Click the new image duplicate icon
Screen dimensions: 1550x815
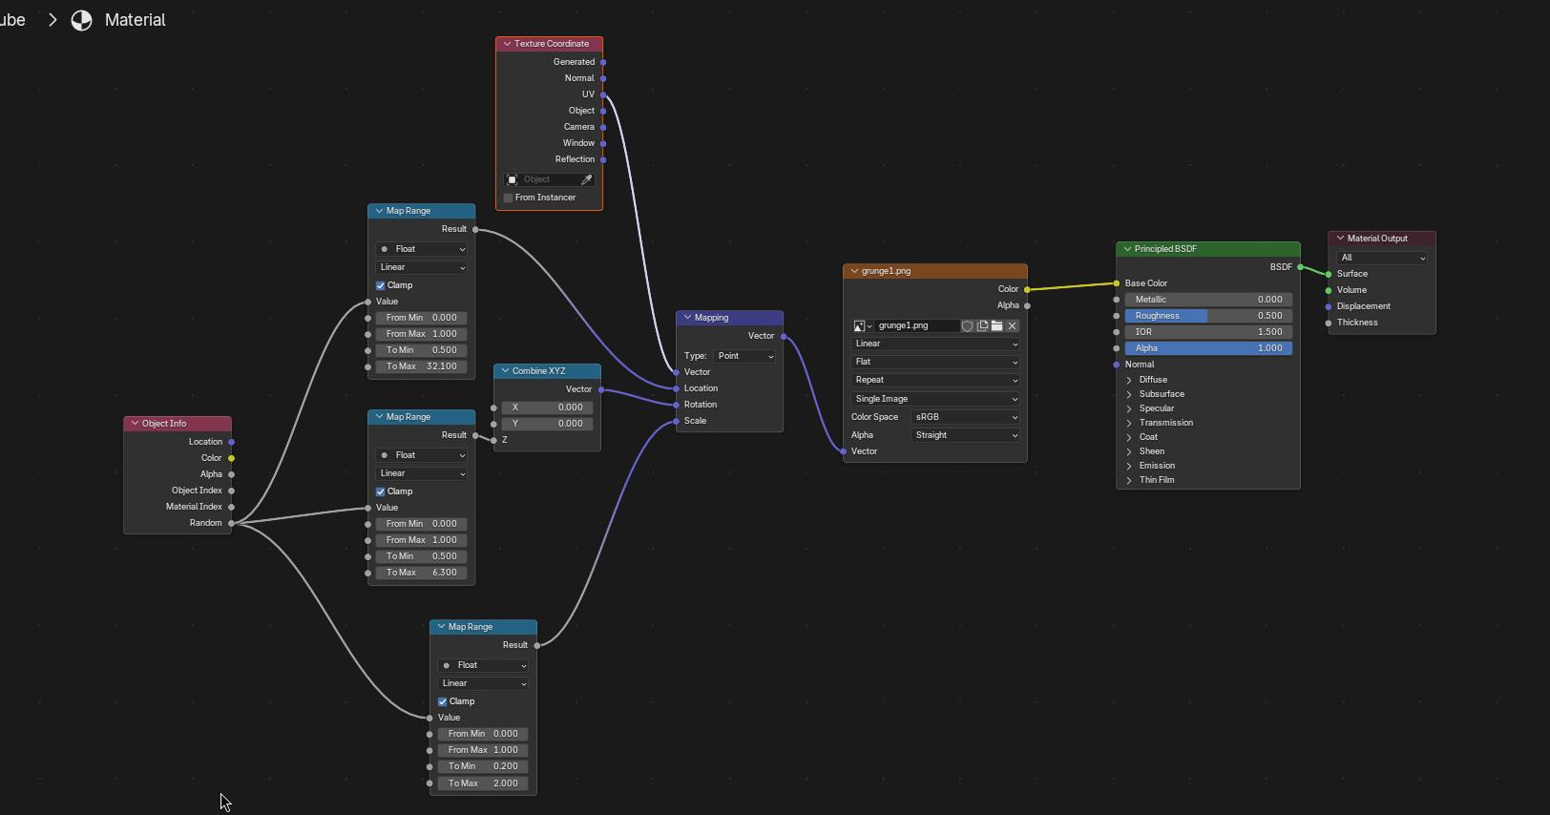(982, 325)
